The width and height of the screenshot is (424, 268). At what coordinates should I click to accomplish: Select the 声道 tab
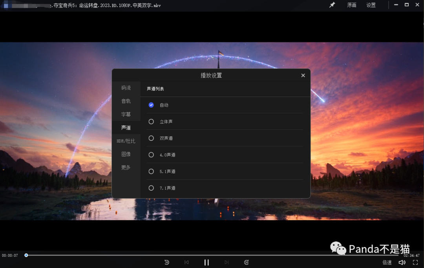coord(126,128)
